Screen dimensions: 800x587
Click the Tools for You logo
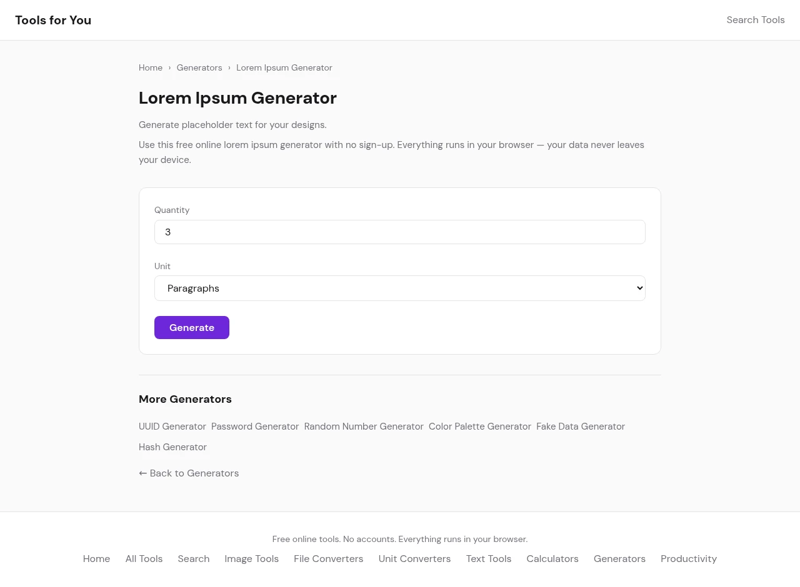[x=53, y=20]
